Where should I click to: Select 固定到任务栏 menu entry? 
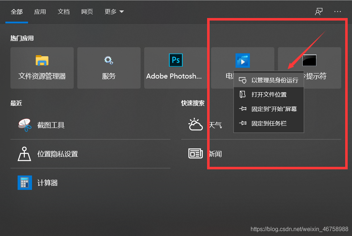pyautogui.click(x=269, y=123)
